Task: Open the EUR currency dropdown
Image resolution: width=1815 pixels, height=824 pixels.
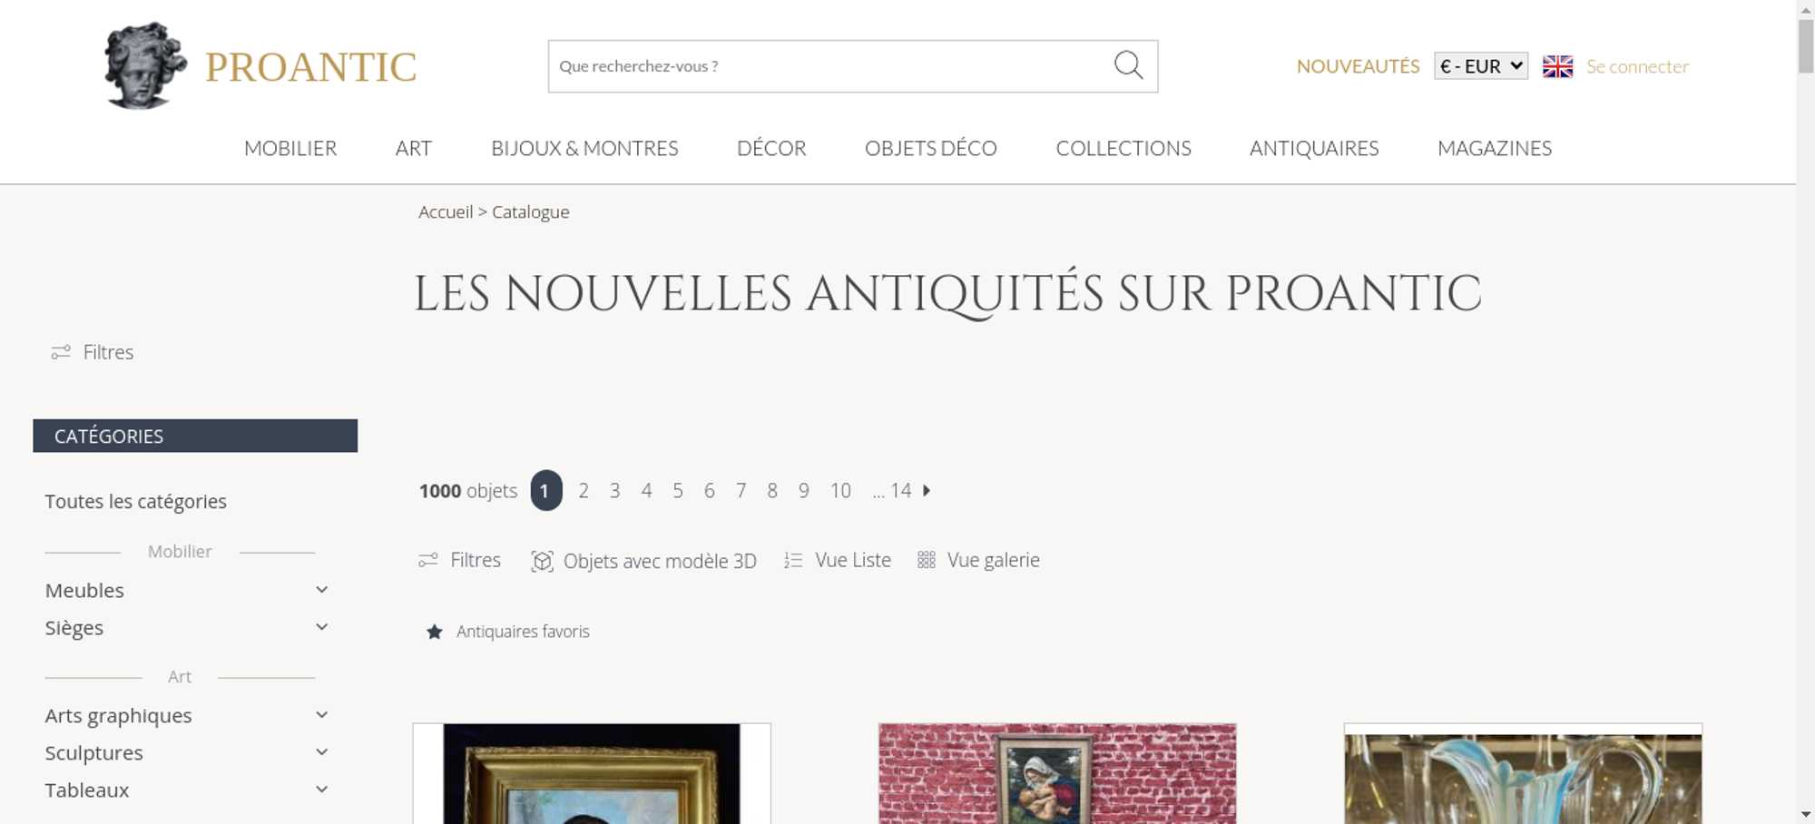Action: 1481,66
